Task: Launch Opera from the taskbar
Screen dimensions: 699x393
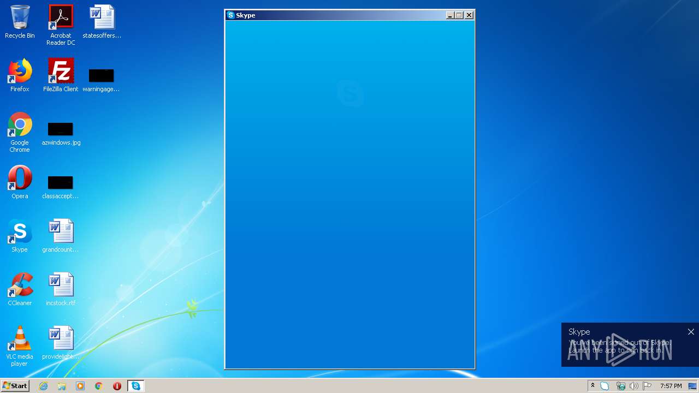Action: 117,386
